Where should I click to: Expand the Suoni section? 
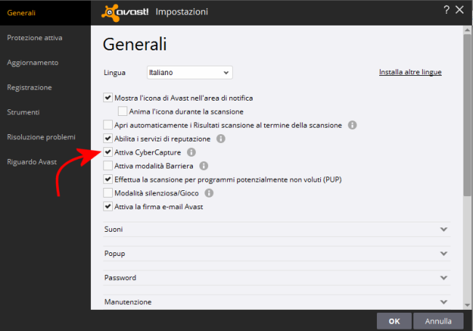pyautogui.click(x=277, y=230)
